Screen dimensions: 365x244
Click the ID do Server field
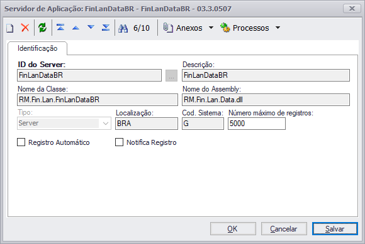[x=89, y=75]
